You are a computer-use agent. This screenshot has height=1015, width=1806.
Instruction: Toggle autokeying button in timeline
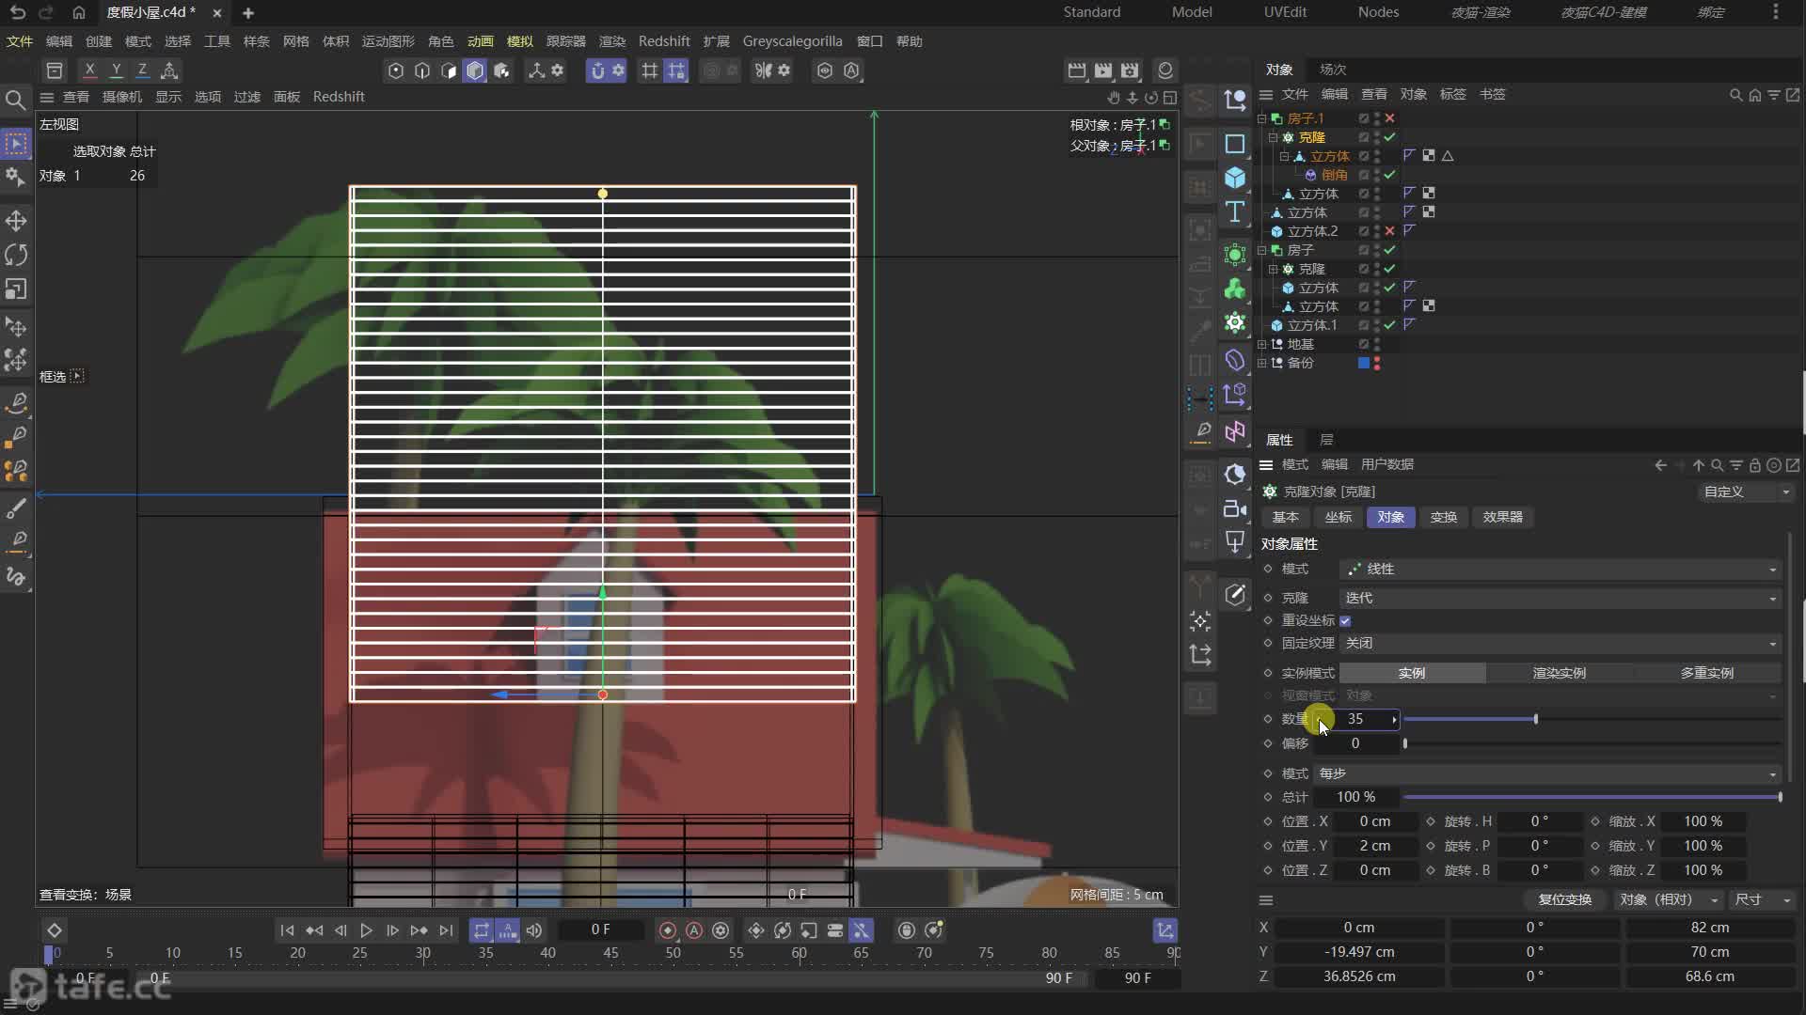[694, 930]
